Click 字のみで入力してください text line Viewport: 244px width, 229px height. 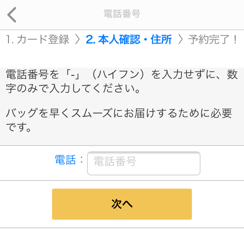coord(73,88)
